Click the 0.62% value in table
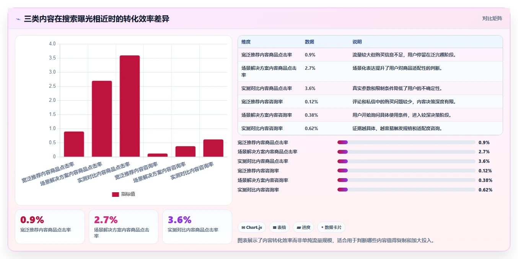 pos(311,129)
